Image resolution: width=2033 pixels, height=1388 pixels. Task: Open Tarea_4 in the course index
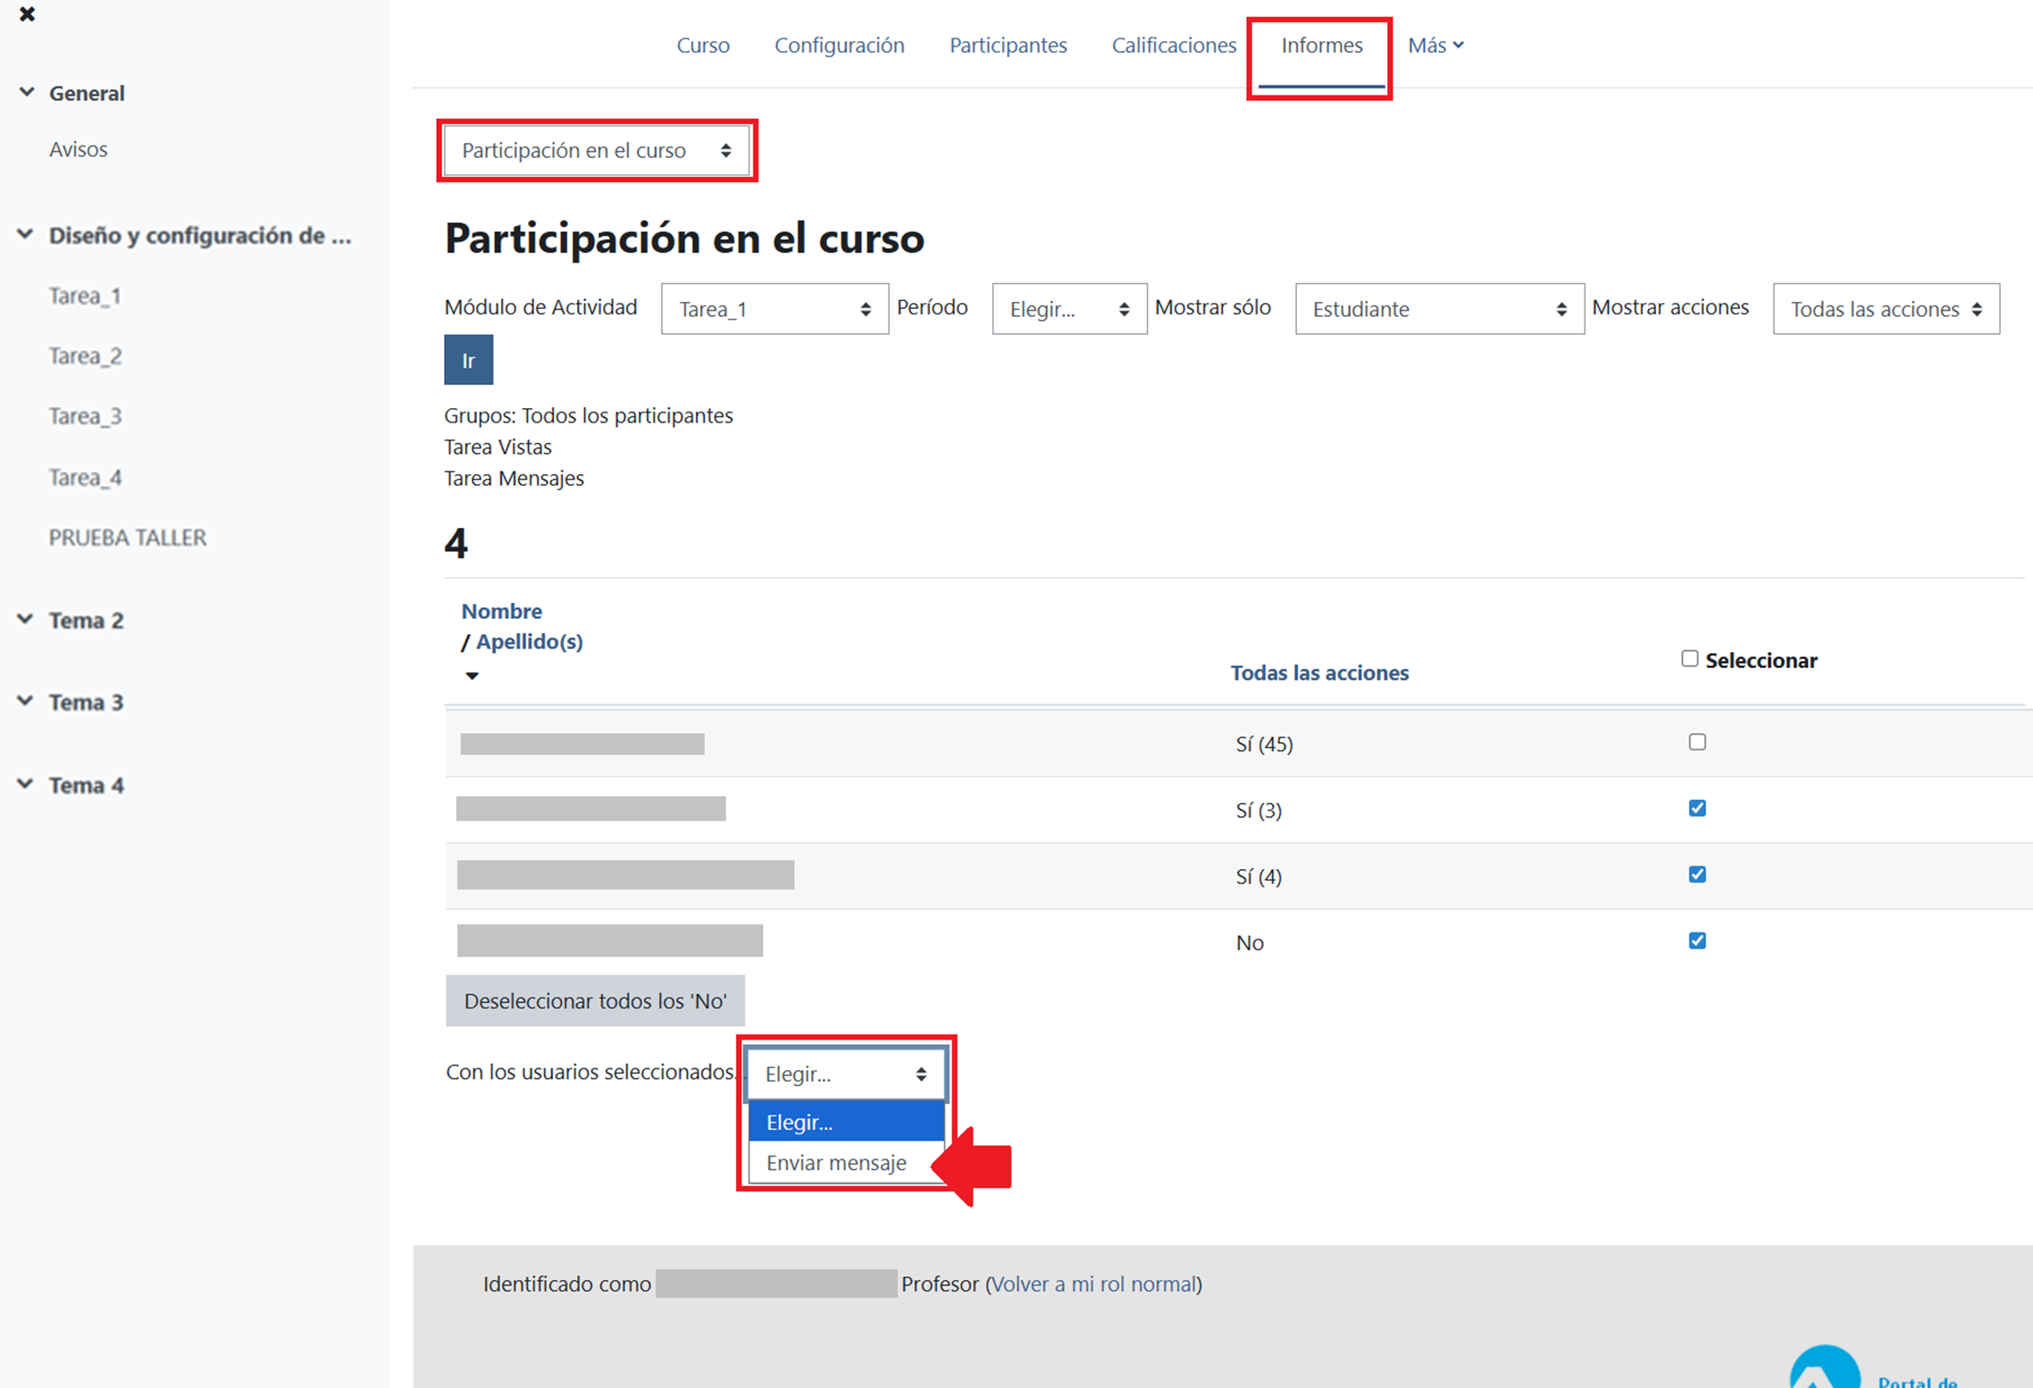coord(85,477)
